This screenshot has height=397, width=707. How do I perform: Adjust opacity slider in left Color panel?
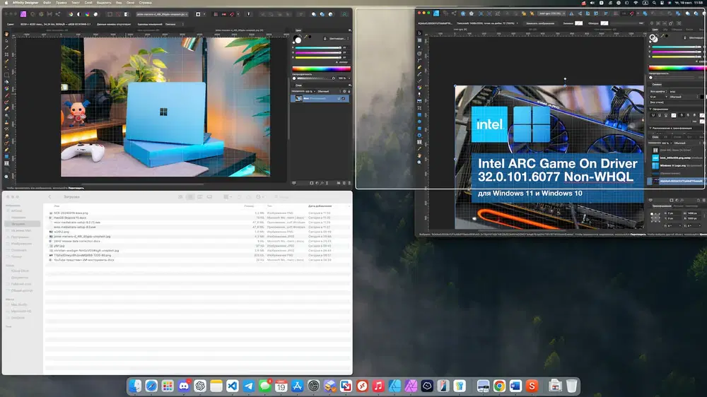(x=315, y=78)
